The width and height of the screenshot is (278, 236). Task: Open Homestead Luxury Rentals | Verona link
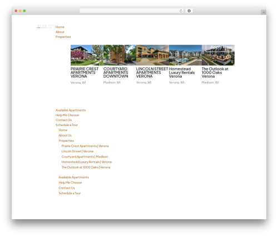pyautogui.click(x=87, y=162)
